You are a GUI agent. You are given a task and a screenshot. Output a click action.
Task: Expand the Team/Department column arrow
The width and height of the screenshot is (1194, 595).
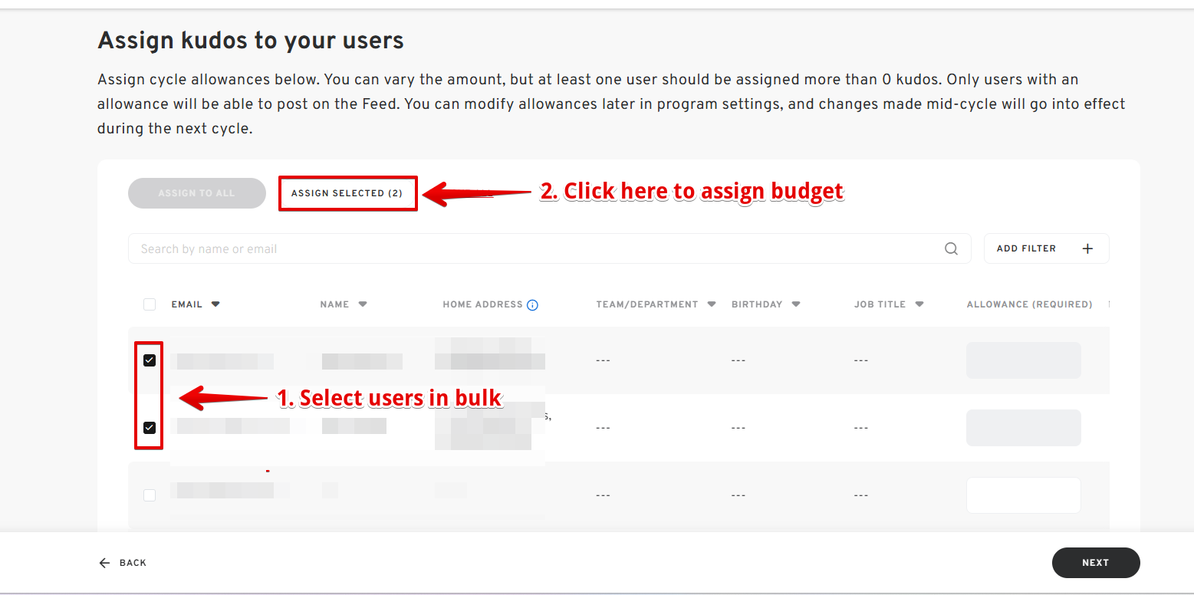[x=712, y=304]
